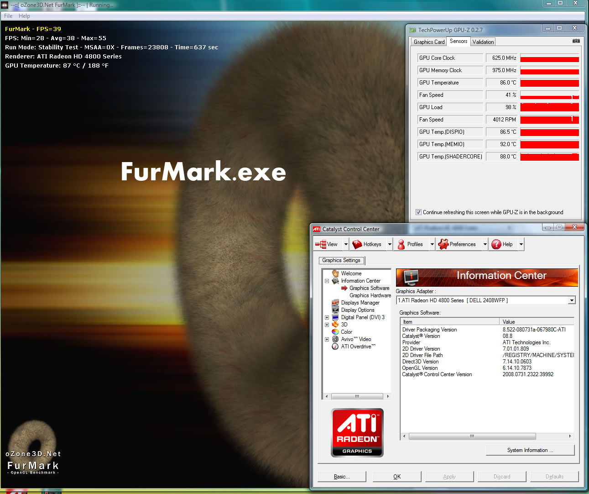Image resolution: width=589 pixels, height=494 pixels.
Task: Click the Fan Speed 41 % graph bar
Action: 549,95
